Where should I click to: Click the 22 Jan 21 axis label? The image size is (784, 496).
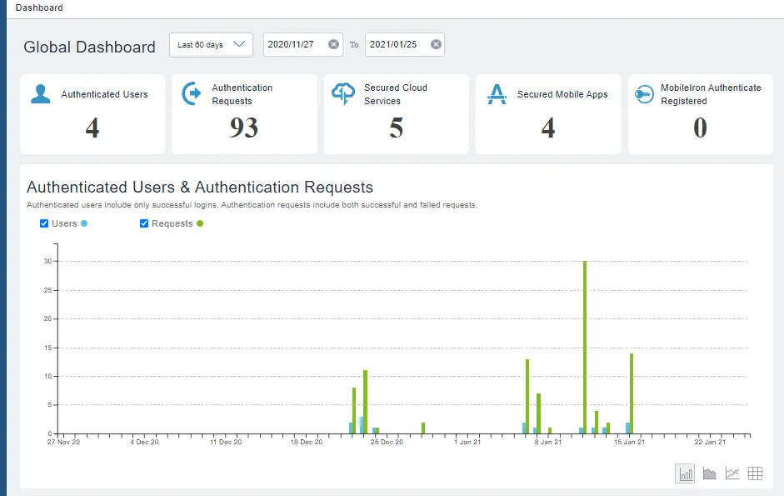[710, 442]
